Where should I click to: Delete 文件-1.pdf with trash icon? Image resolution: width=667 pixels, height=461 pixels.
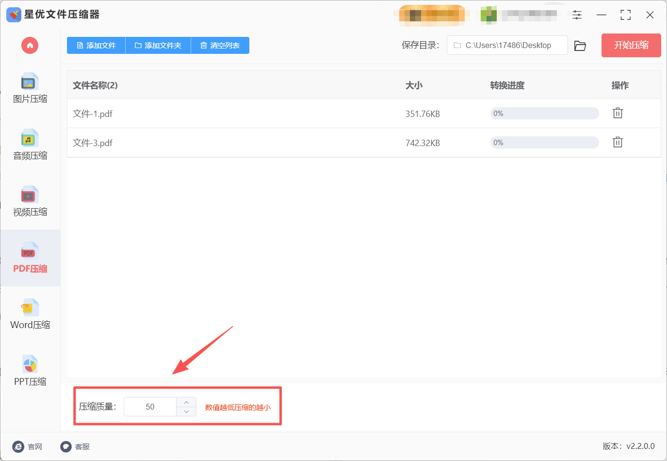(618, 113)
